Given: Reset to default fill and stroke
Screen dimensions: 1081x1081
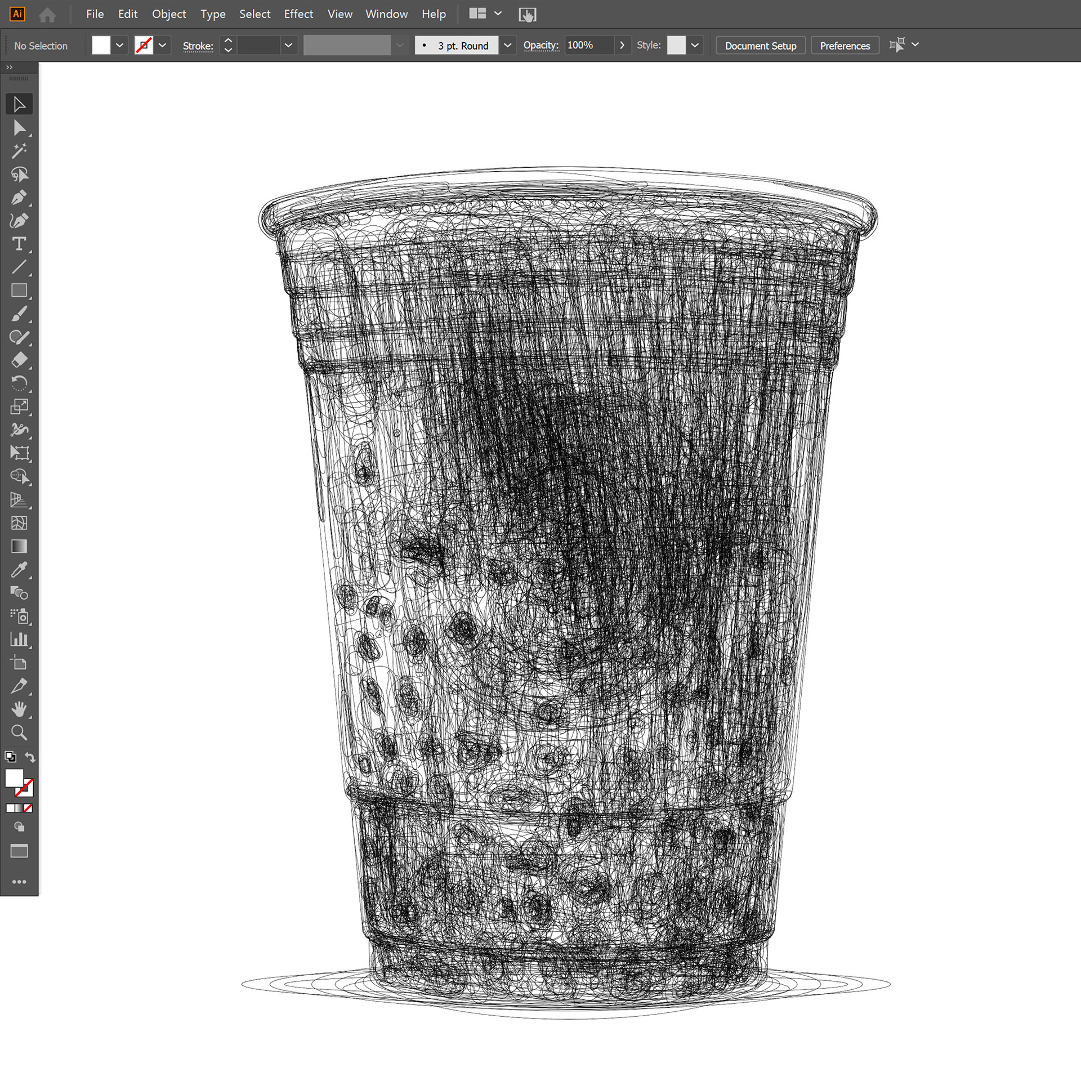Looking at the screenshot, I should [x=10, y=757].
